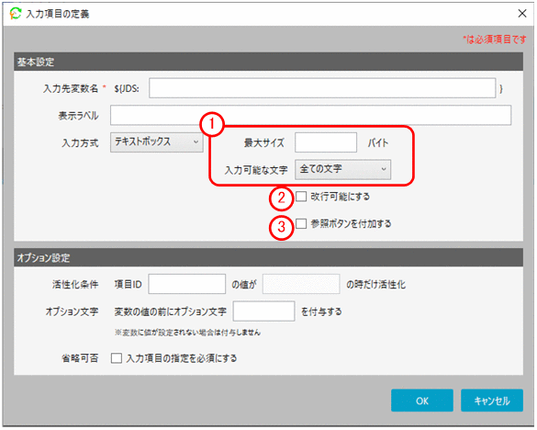Confirm with the OK button
This screenshot has width=537, height=430.
pyautogui.click(x=422, y=401)
